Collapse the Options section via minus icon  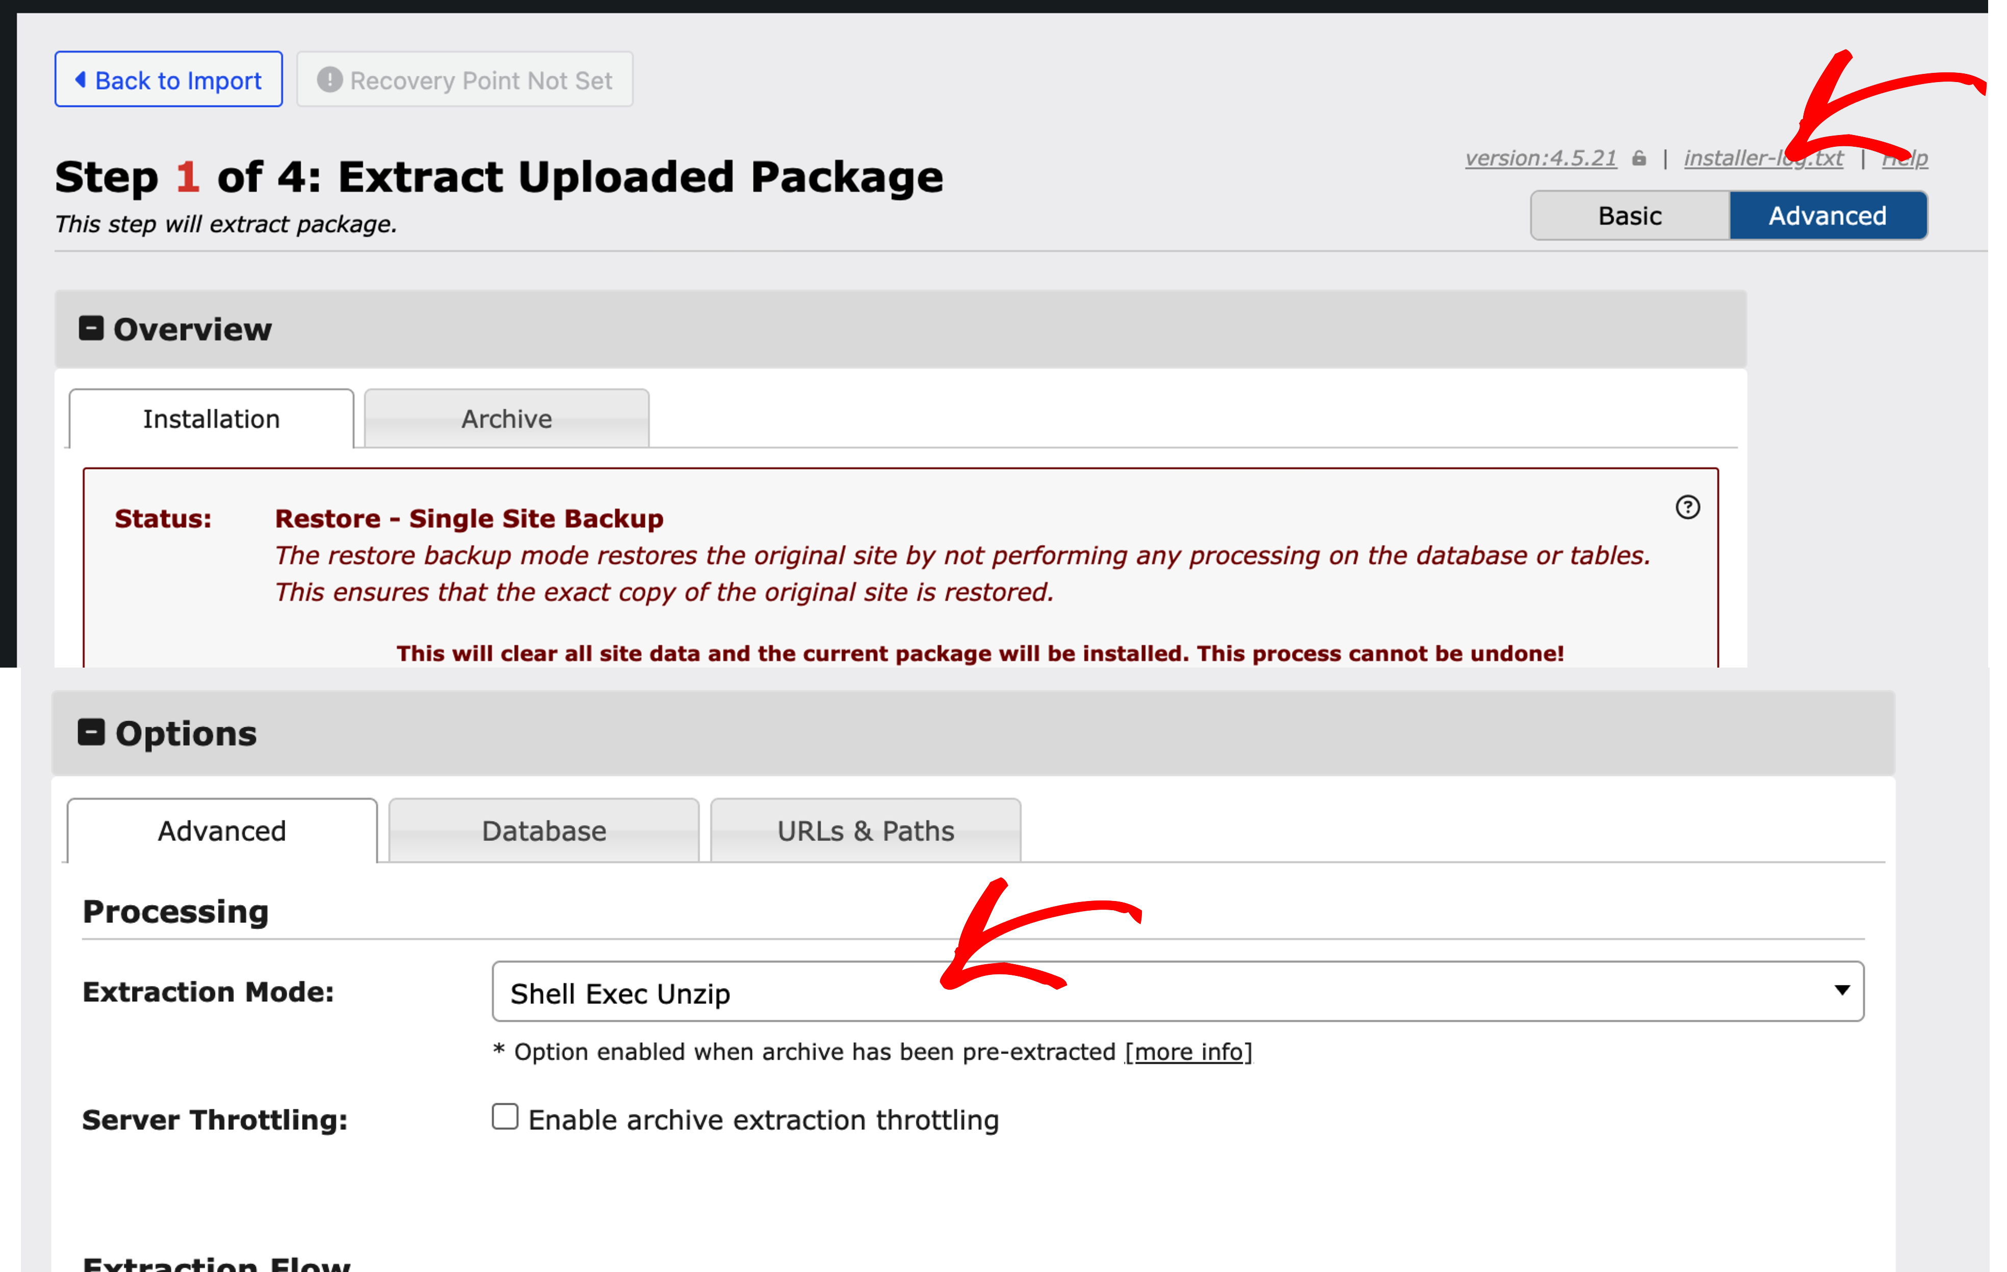click(x=91, y=732)
